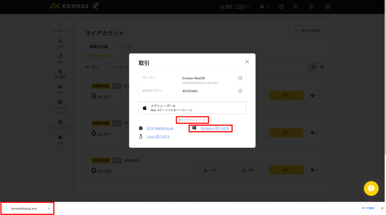Screen dimensions: 386x215
Task: Open 取引履歴 in the sidebar
Action: [x=60, y=74]
